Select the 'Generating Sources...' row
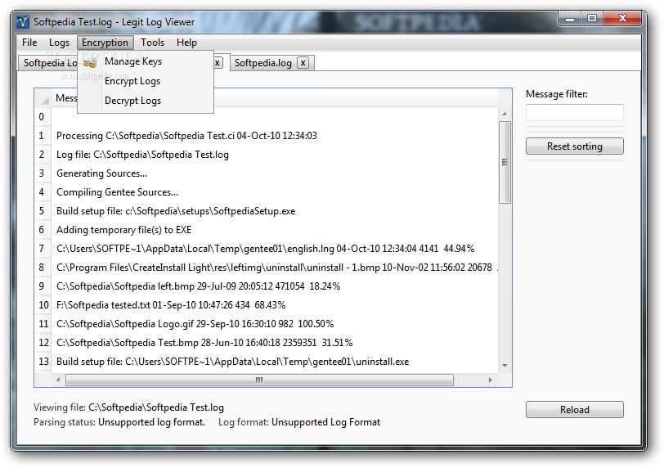The width and height of the screenshot is (664, 468). (x=275, y=173)
